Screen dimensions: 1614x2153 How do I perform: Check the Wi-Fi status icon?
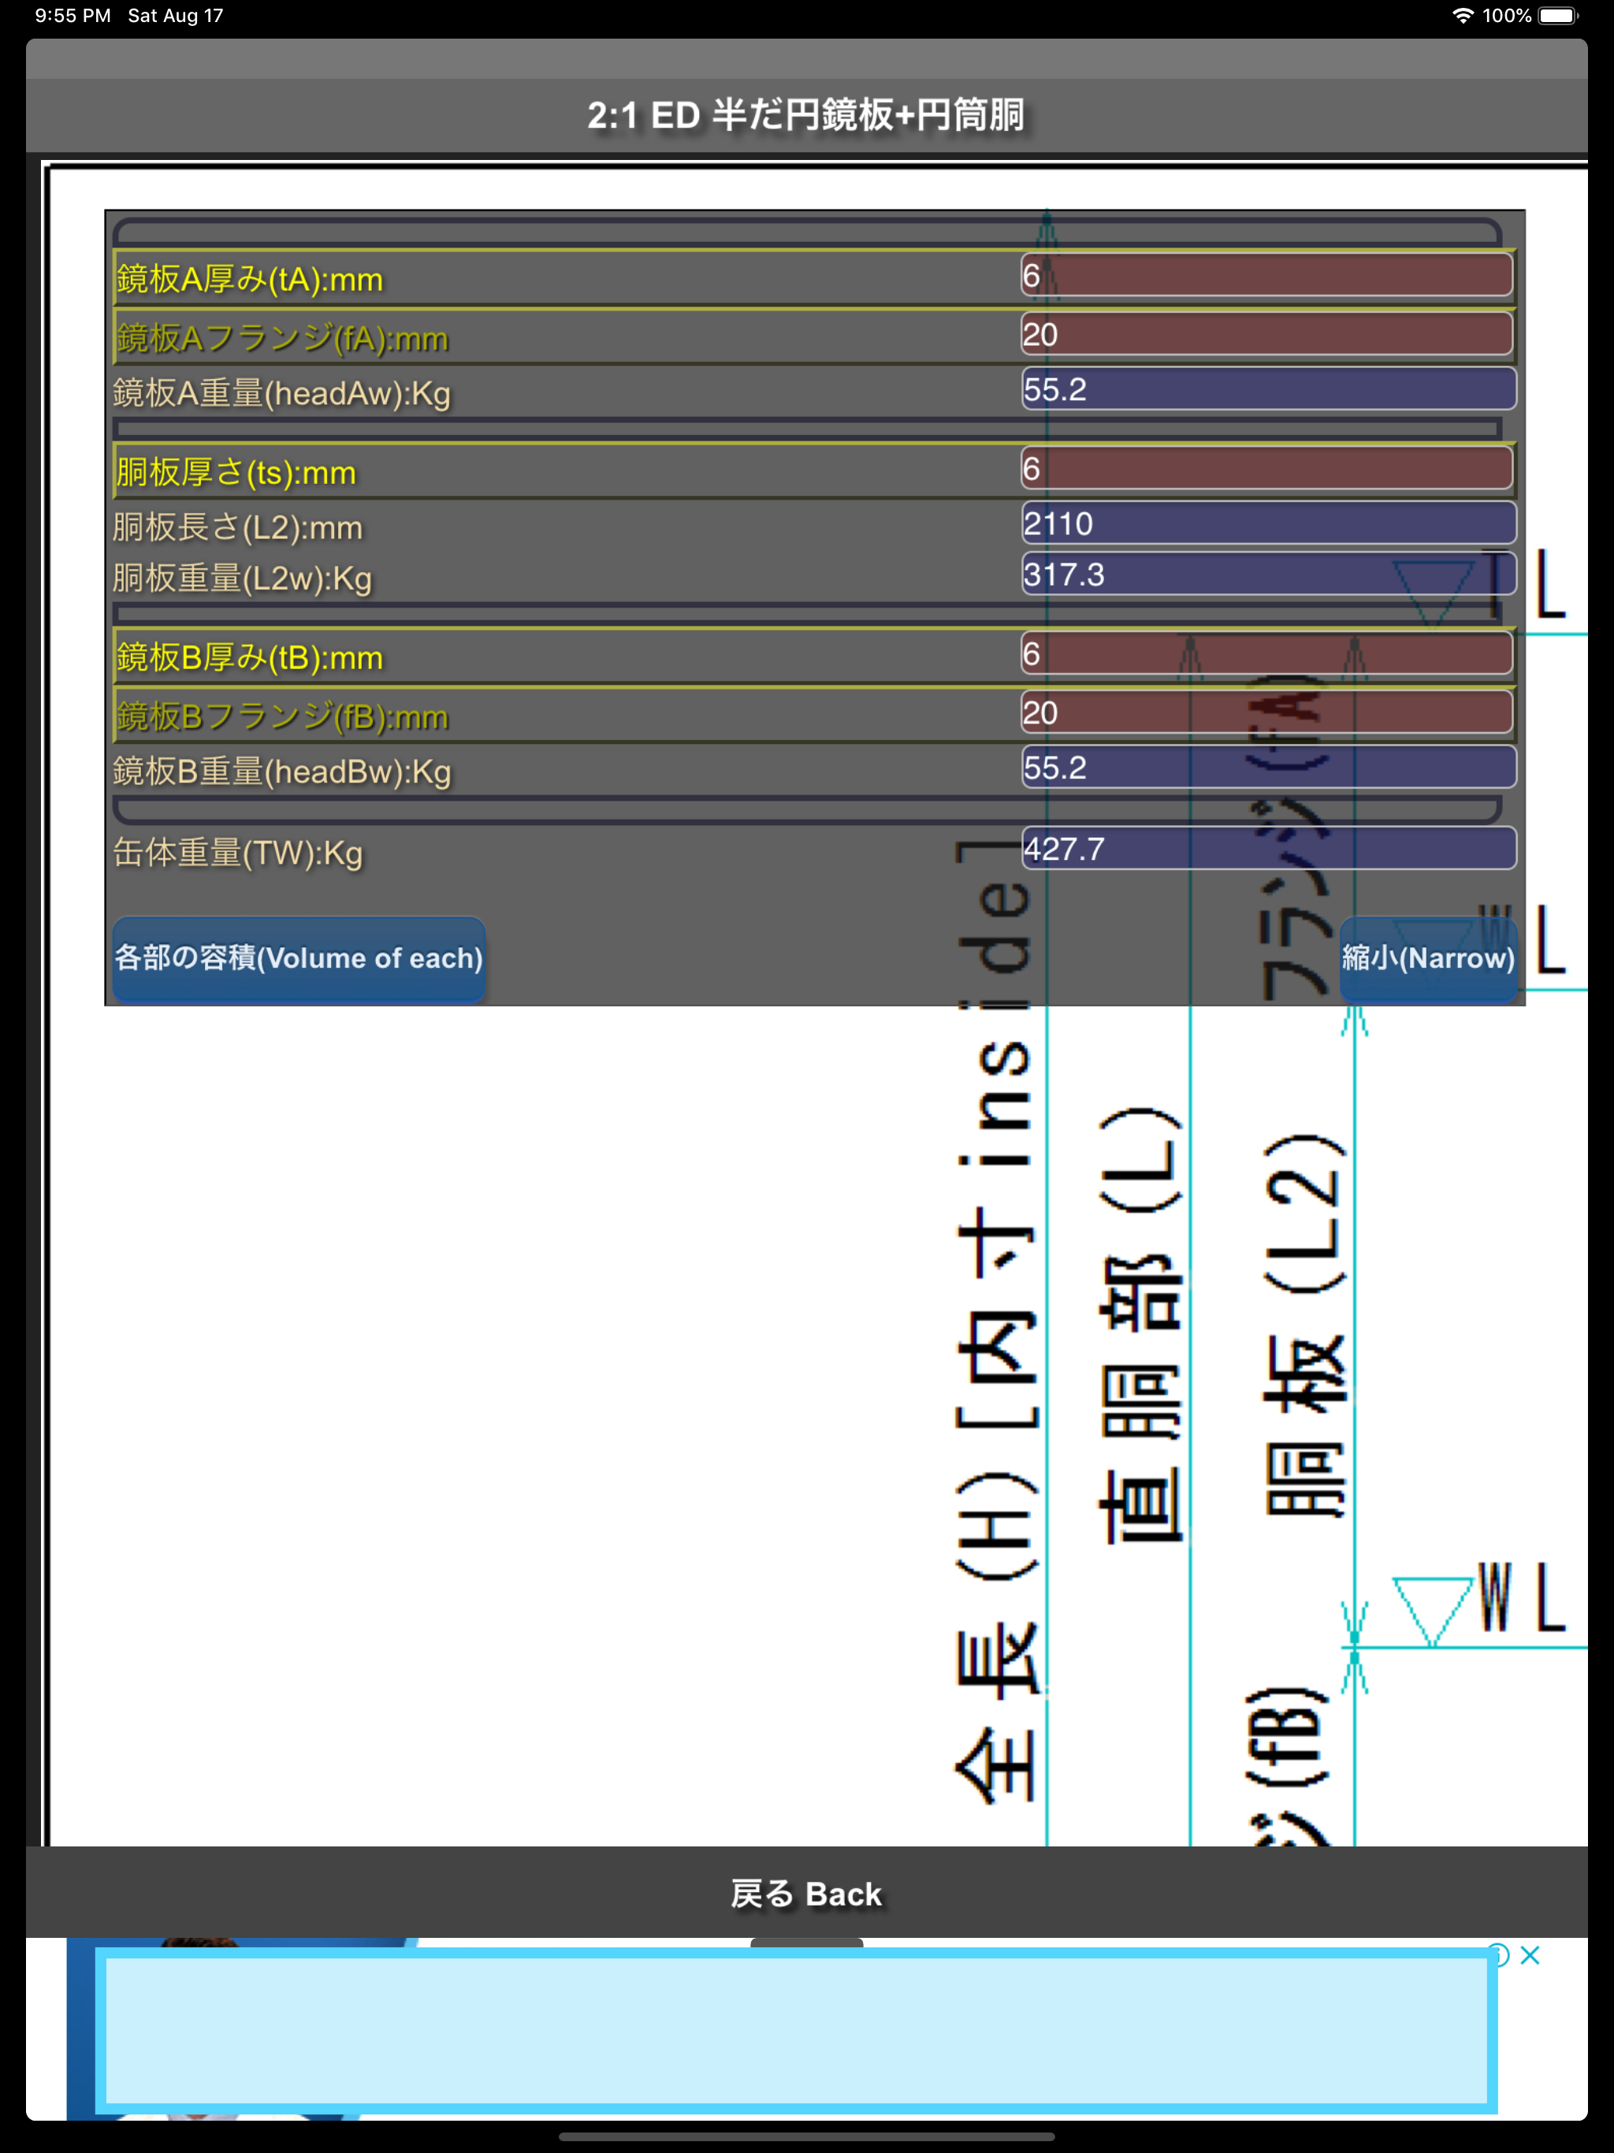click(x=1462, y=16)
